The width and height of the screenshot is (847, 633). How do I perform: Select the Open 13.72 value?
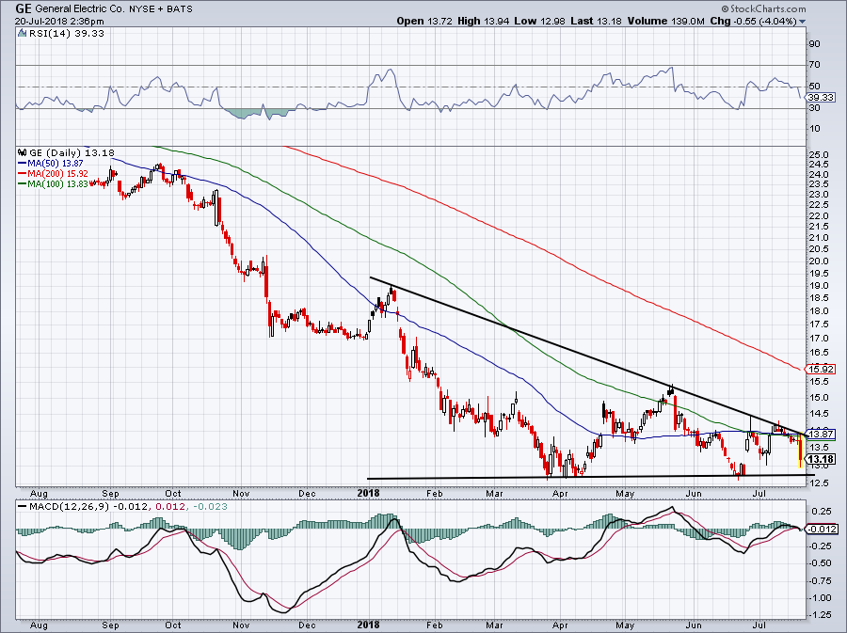(x=424, y=21)
